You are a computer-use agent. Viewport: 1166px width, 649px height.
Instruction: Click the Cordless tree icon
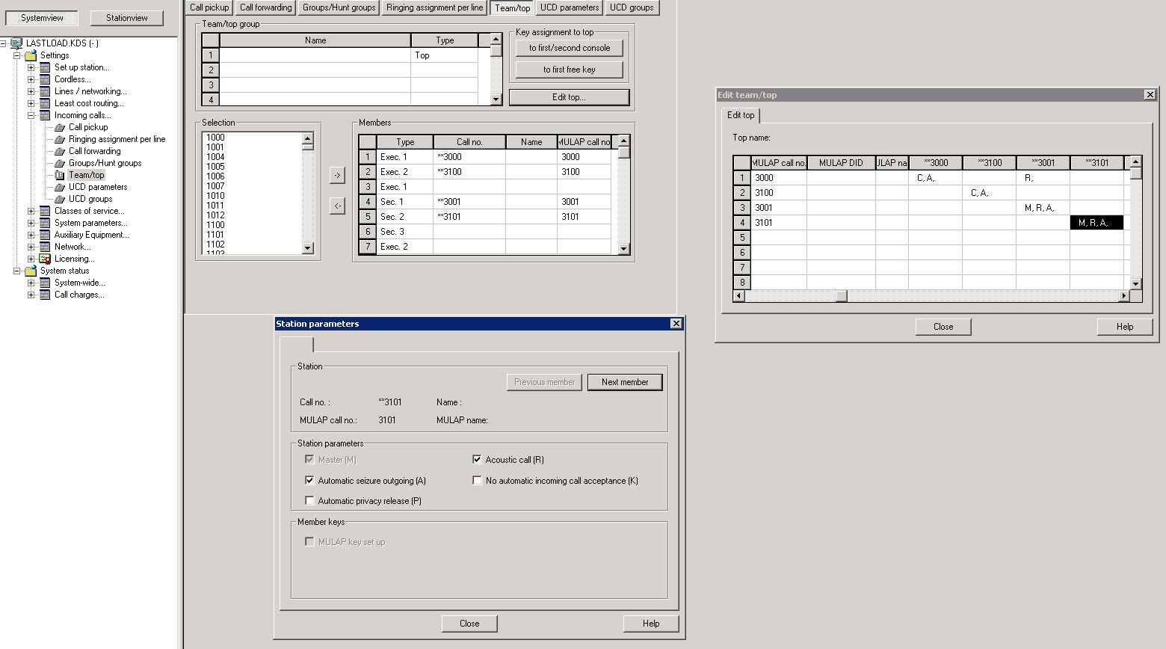click(x=45, y=79)
